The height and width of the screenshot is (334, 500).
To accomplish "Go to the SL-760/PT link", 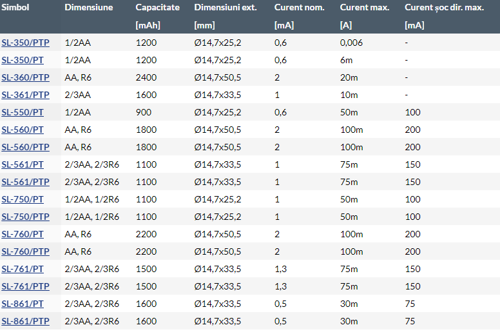I will pos(23,234).
